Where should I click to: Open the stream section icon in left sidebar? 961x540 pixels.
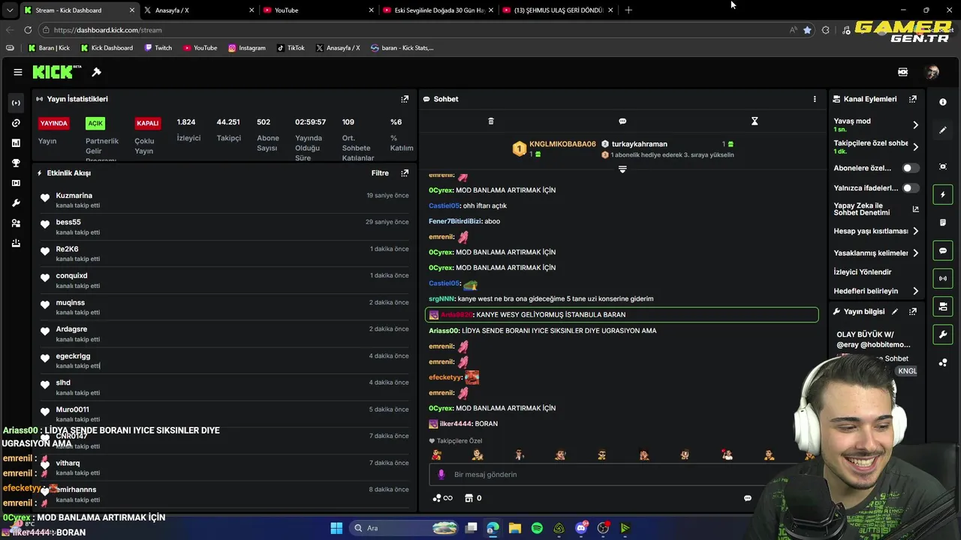[16, 103]
